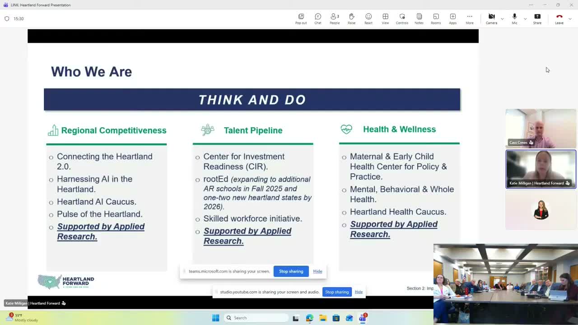Click the "THINK AND DO" banner text
Image resolution: width=578 pixels, height=325 pixels.
click(x=252, y=100)
